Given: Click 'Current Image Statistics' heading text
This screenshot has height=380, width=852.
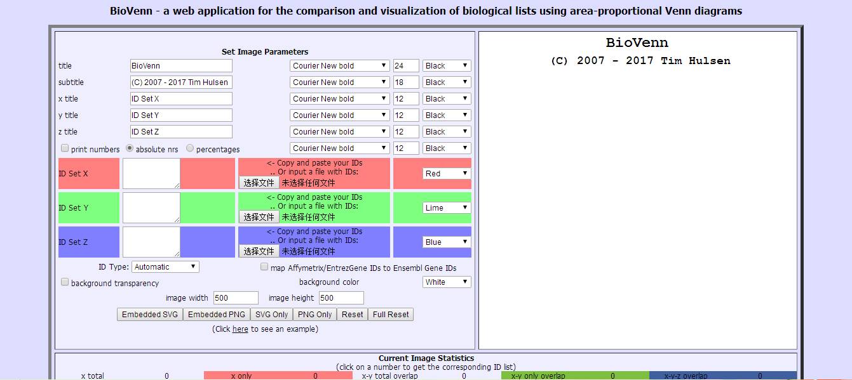Looking at the screenshot, I should [x=426, y=358].
